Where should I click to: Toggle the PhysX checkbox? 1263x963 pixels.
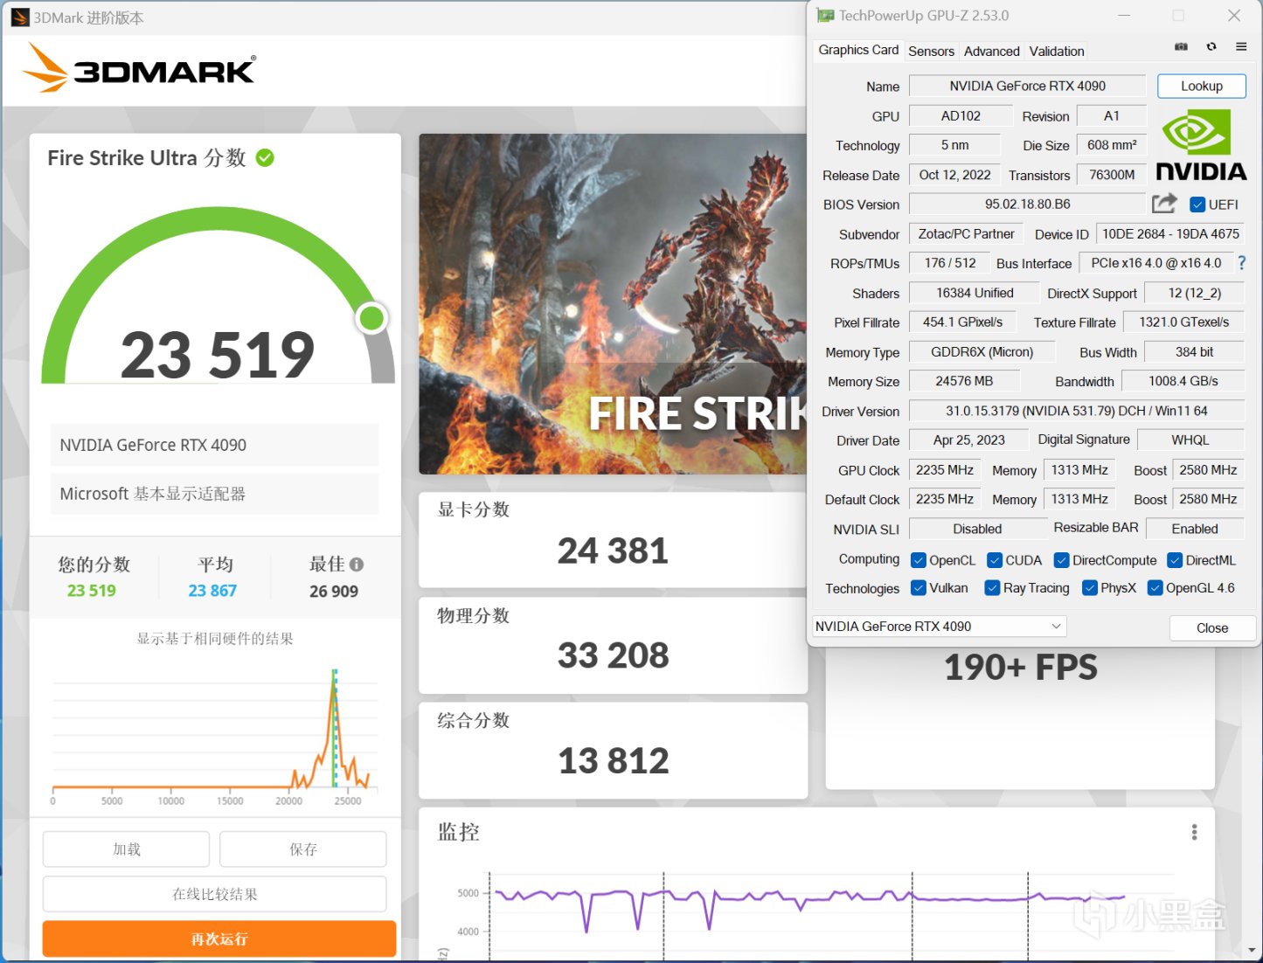(1090, 588)
